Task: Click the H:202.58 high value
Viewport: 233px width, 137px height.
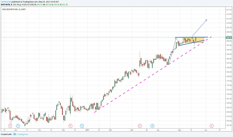Action: [x=47, y=4]
